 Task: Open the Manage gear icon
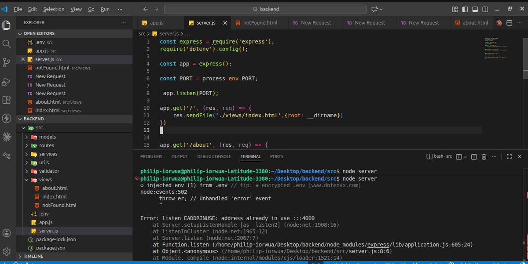pyautogui.click(x=7, y=251)
